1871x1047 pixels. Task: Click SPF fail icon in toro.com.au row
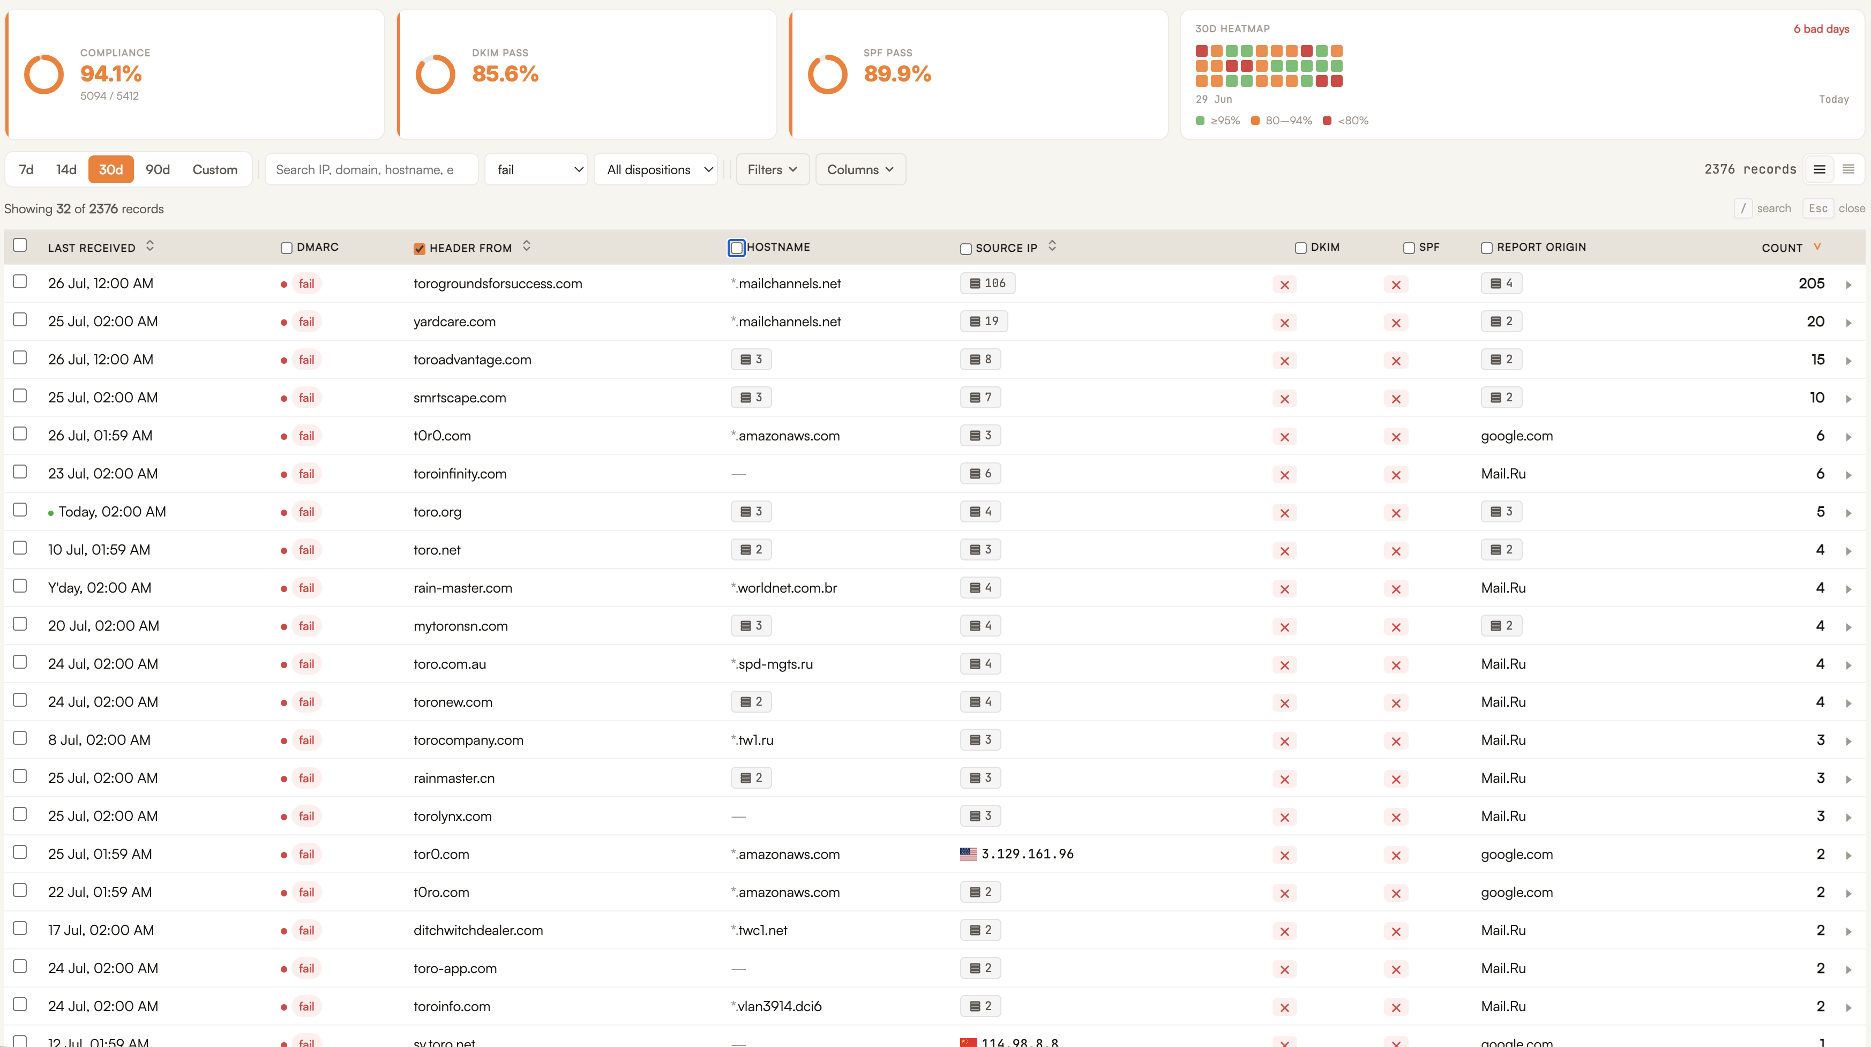pos(1395,665)
